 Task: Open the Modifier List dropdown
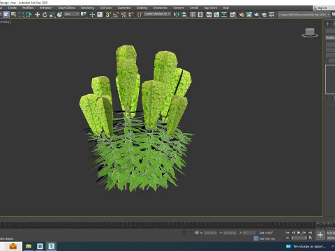pos(330,38)
